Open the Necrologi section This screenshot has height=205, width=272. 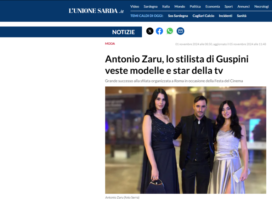[261, 7]
